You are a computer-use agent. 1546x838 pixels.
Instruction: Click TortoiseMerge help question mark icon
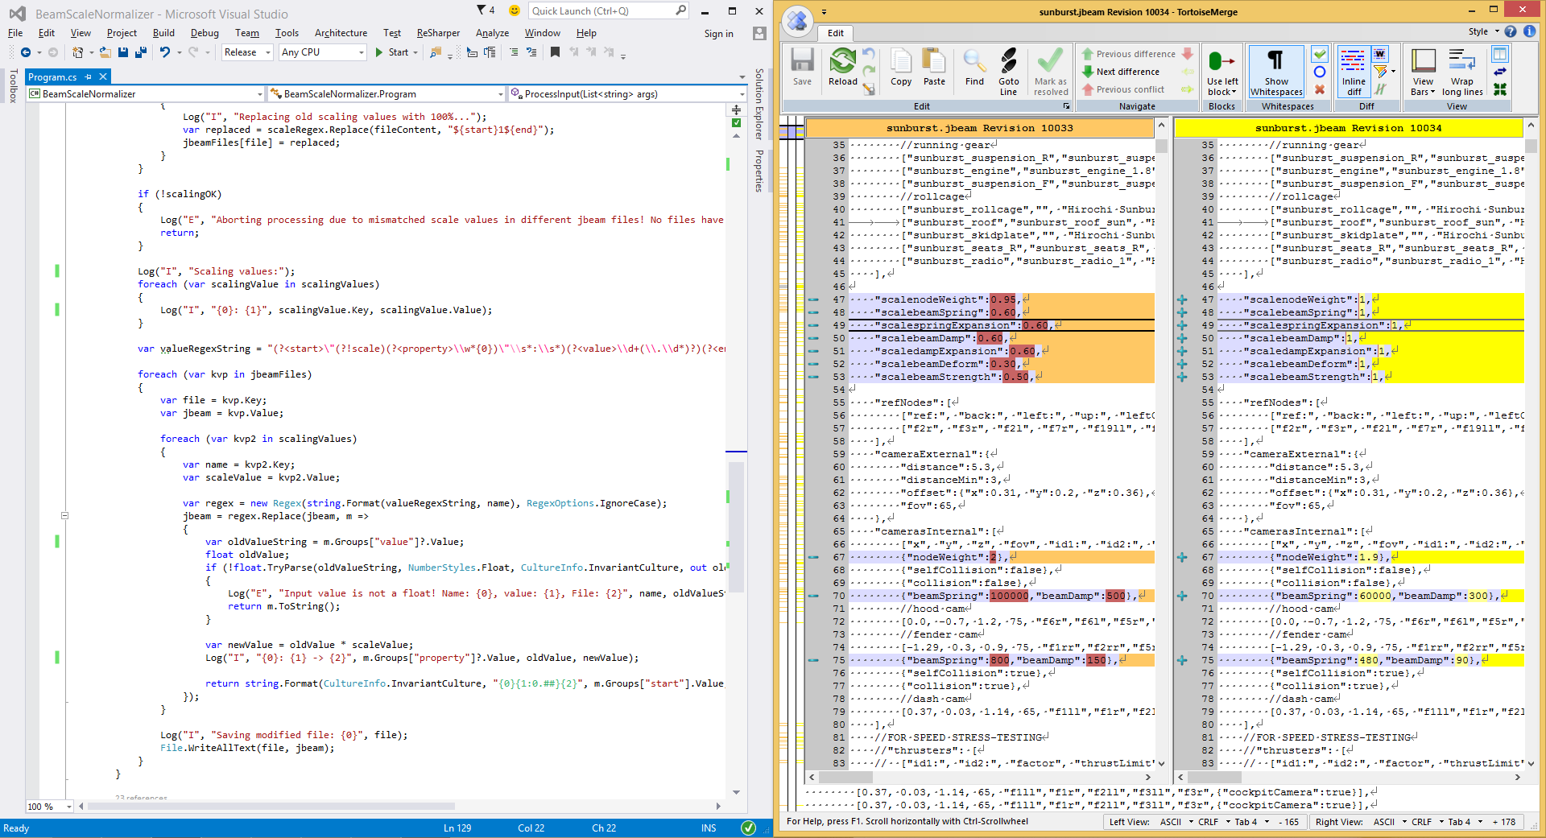tap(1511, 31)
